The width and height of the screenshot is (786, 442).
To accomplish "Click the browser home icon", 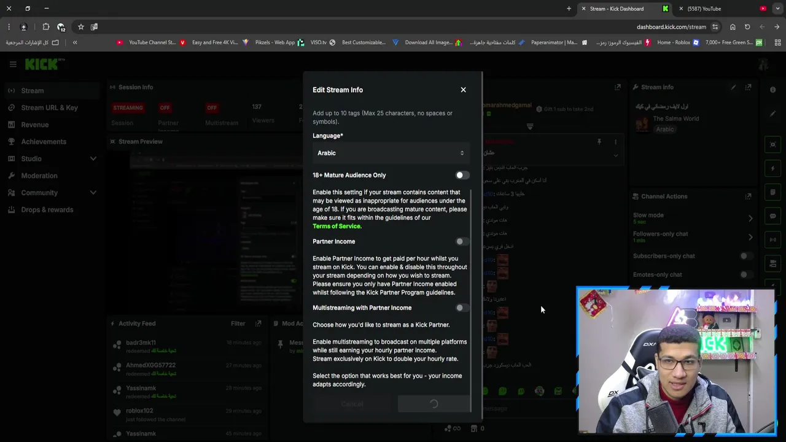I will pyautogui.click(x=733, y=27).
